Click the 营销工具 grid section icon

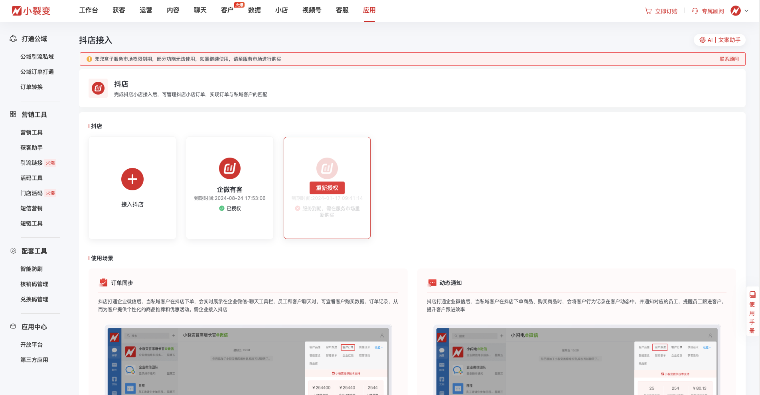pyautogui.click(x=13, y=114)
